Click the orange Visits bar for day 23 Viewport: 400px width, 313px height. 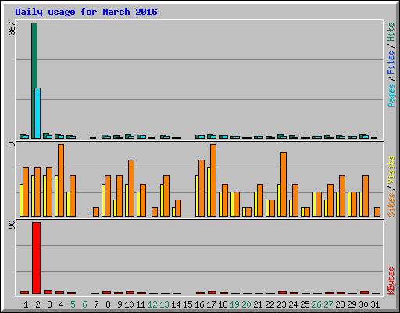point(284,184)
